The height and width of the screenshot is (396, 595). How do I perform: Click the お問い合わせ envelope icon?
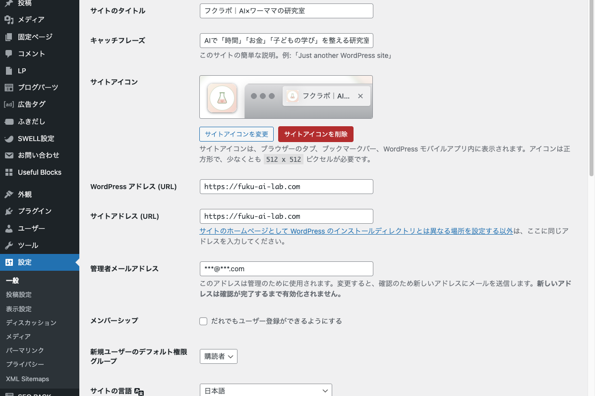pyautogui.click(x=9, y=155)
